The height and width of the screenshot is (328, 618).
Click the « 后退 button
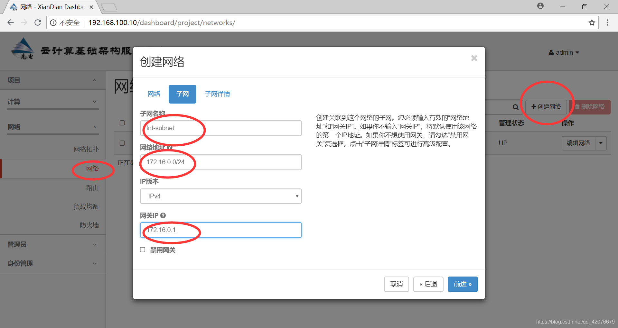[428, 284]
